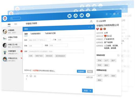The image size is (135, 98).
Task: Expand the arrow beside 发送 button
Action: coord(90,91)
